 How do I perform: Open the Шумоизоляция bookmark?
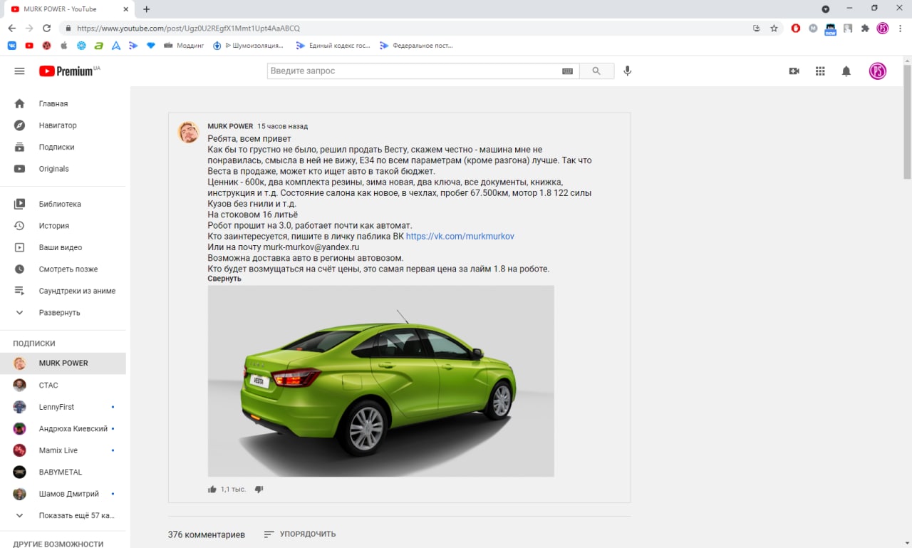[x=248, y=46]
